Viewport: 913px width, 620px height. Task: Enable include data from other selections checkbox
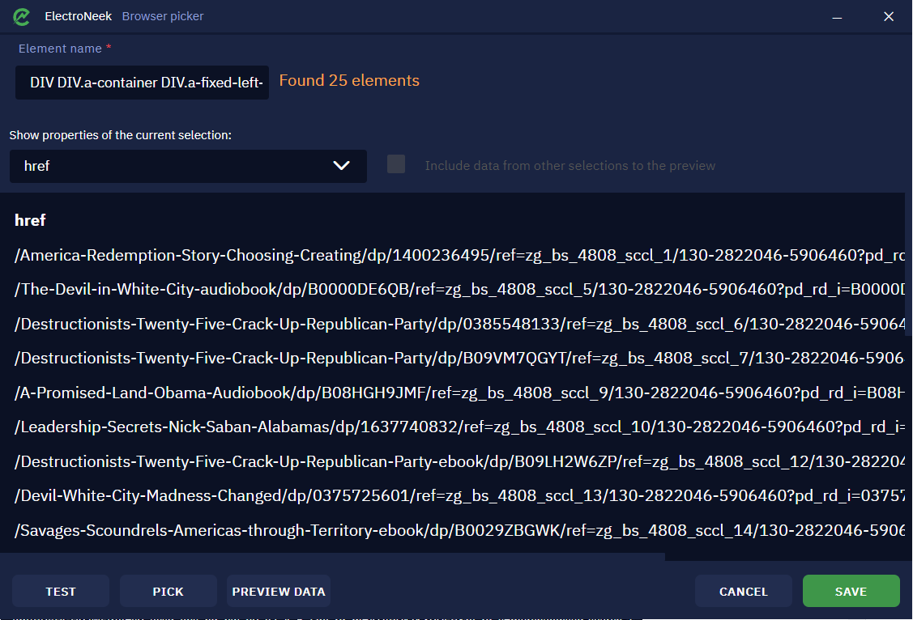pos(396,164)
